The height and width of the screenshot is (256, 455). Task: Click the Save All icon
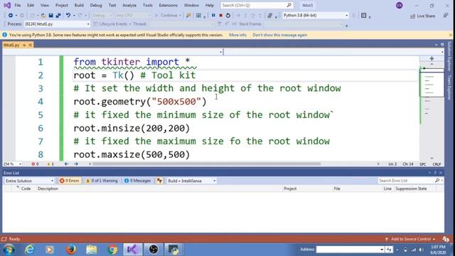pos(58,16)
